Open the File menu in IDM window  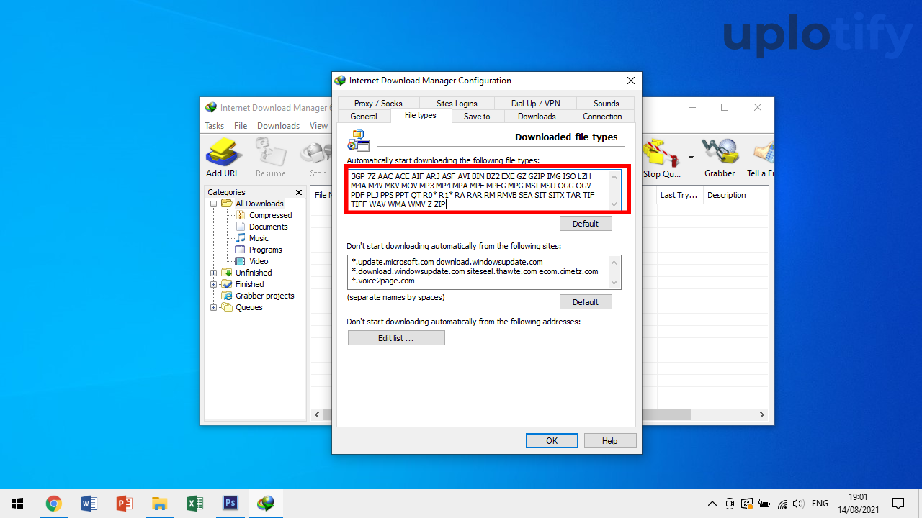(241, 126)
